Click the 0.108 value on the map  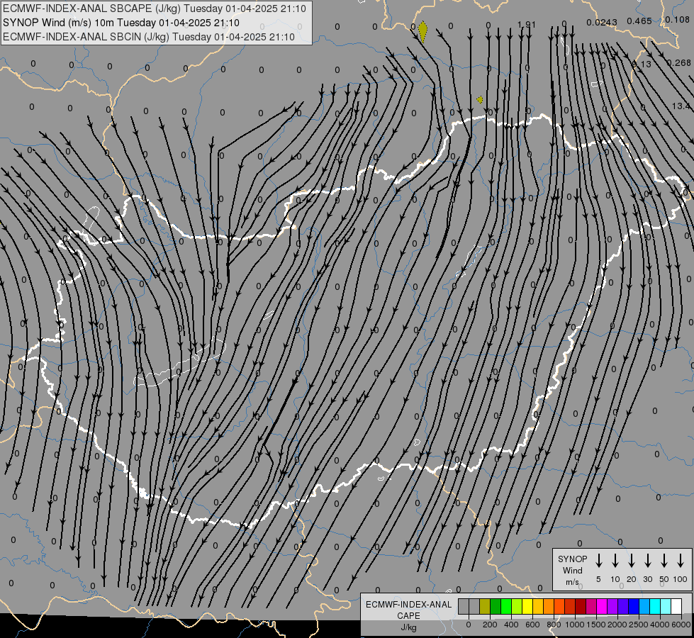coord(677,19)
